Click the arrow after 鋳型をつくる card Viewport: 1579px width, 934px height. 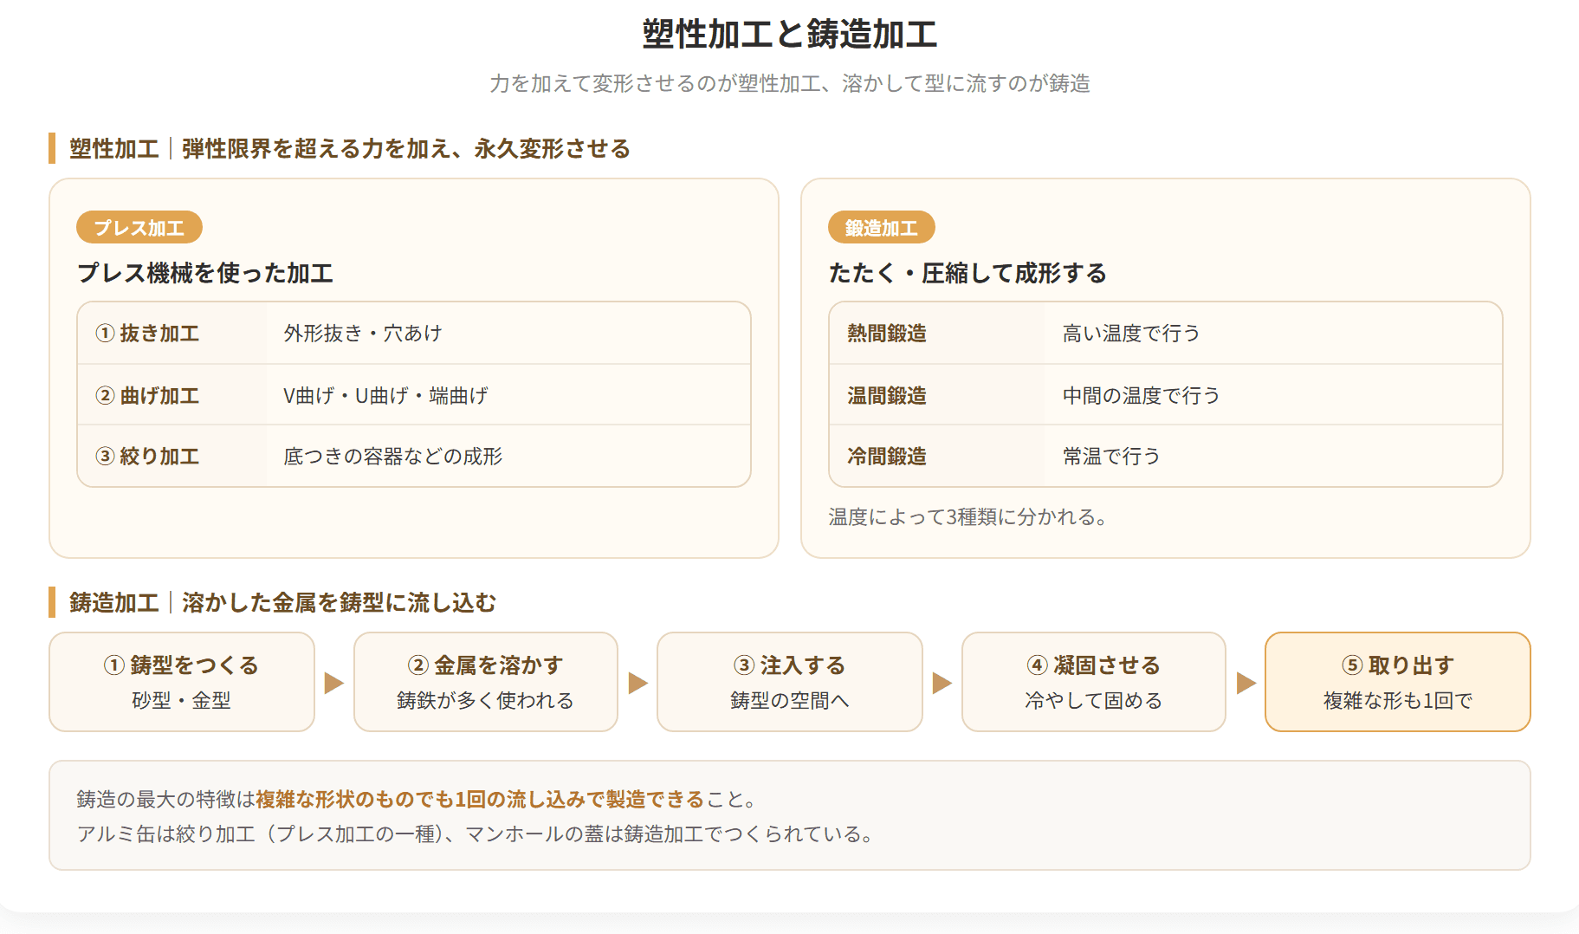coord(334,683)
